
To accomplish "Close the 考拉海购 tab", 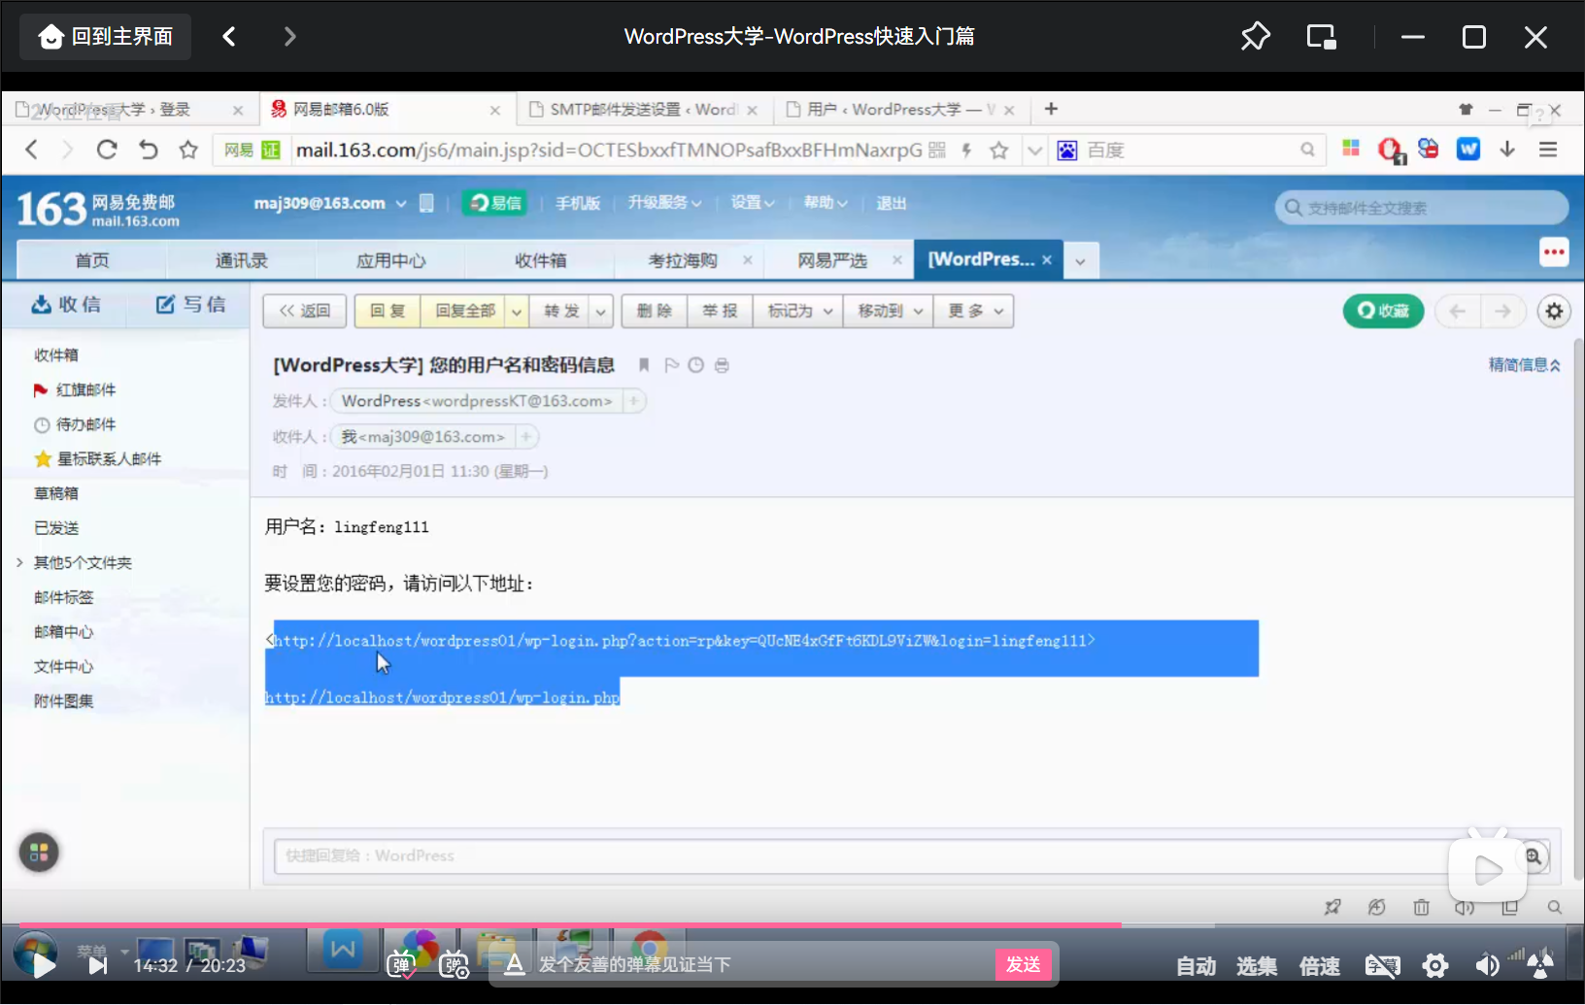I will pyautogui.click(x=747, y=259).
